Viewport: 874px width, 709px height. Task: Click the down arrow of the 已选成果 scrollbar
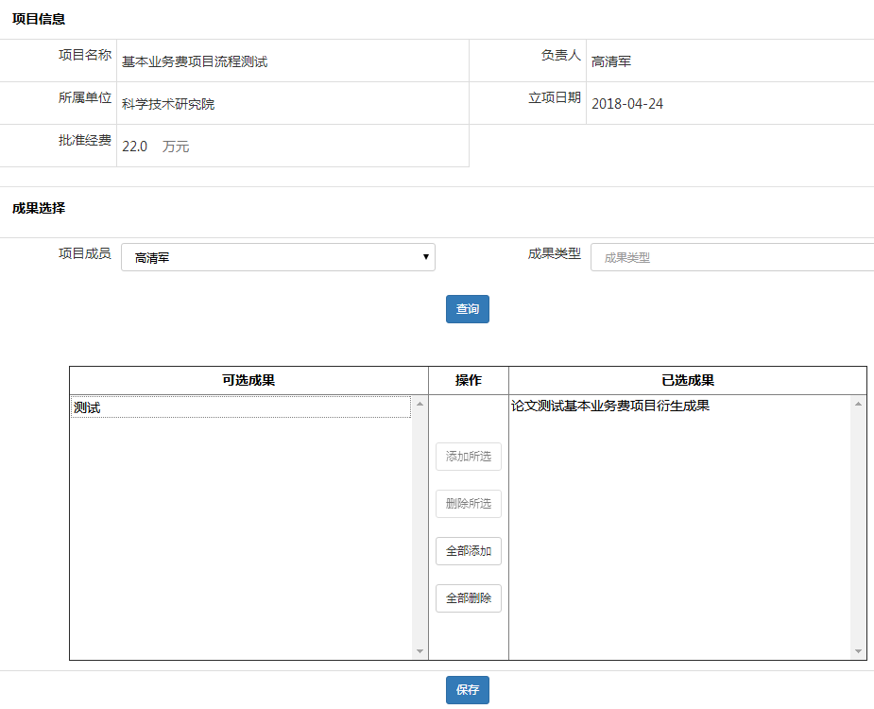(x=858, y=651)
